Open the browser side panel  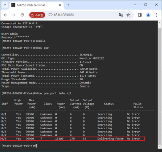coord(140,15)
